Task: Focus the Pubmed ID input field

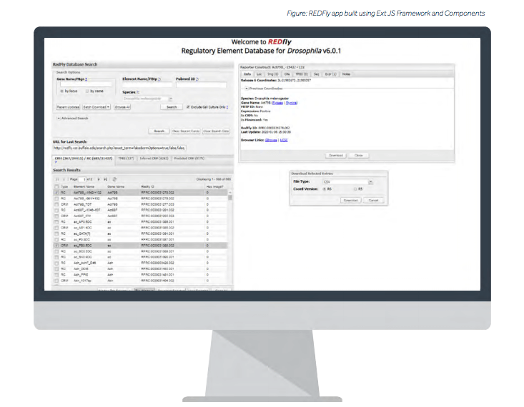Action: point(202,85)
